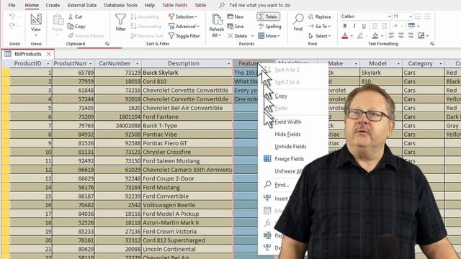461x259 pixels.
Task: Click the text highlight color pen
Action: pyautogui.click(x=360, y=36)
